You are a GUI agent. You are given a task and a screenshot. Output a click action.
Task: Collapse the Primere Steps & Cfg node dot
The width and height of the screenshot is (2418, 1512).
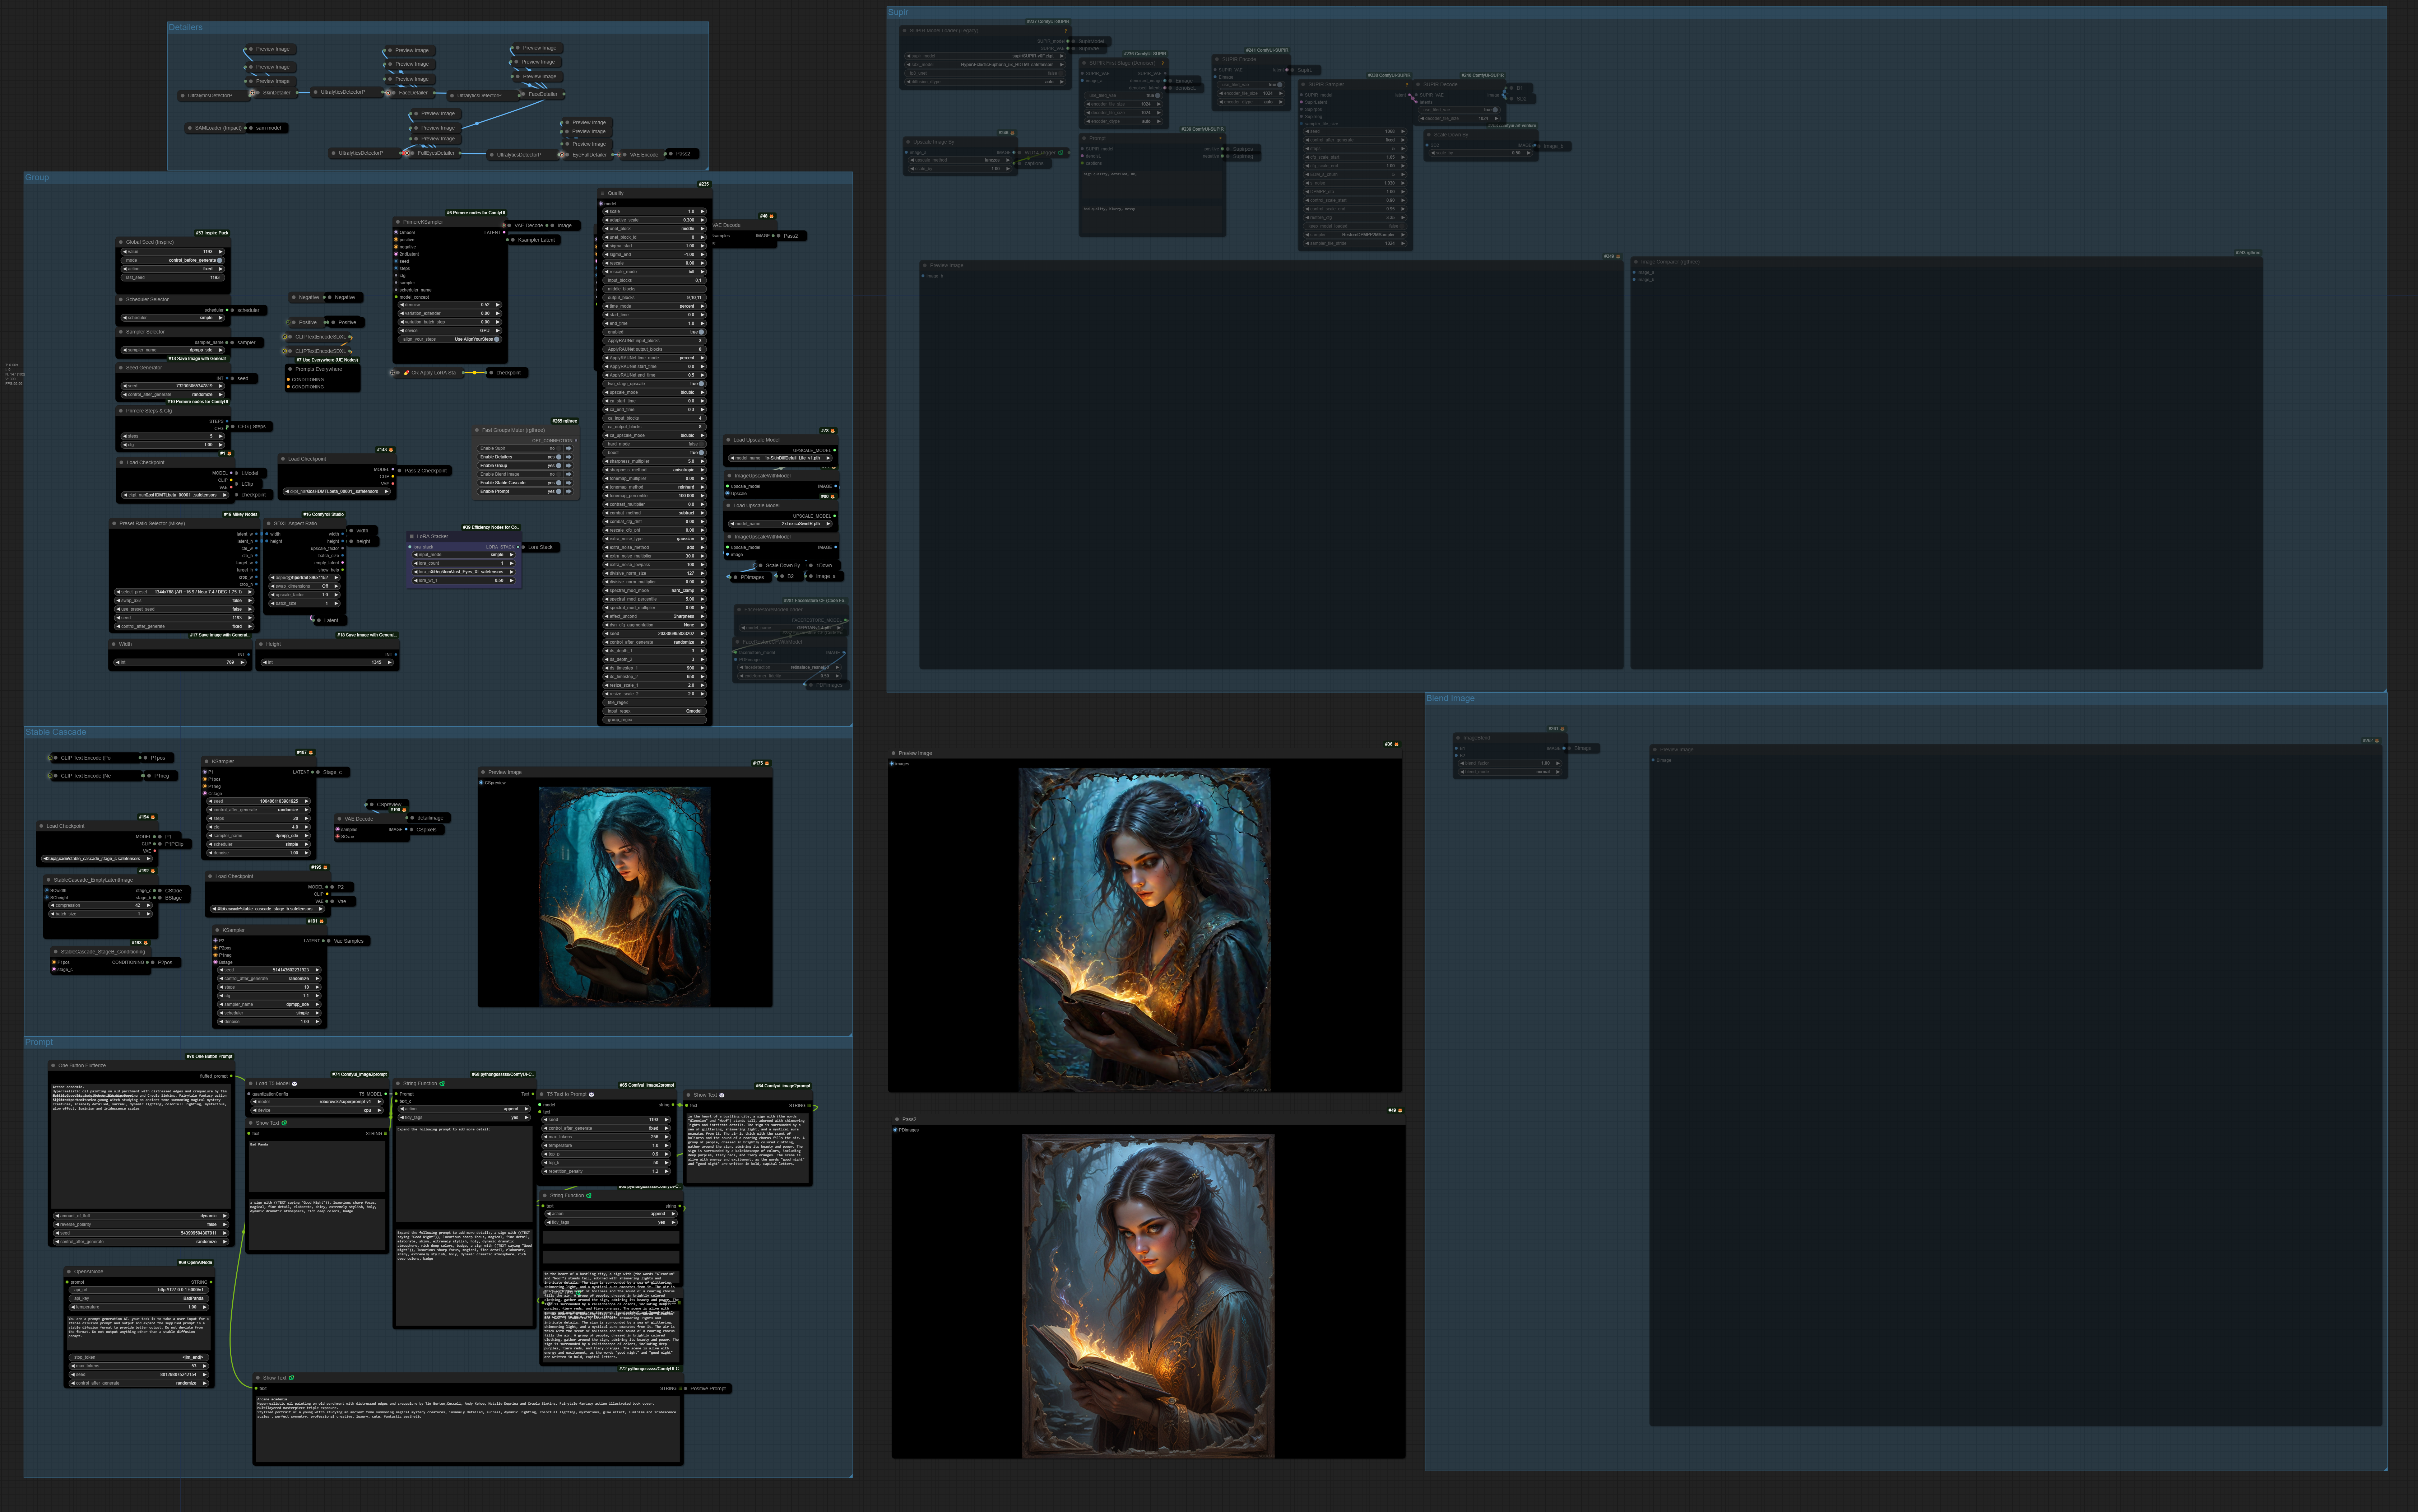click(x=121, y=411)
